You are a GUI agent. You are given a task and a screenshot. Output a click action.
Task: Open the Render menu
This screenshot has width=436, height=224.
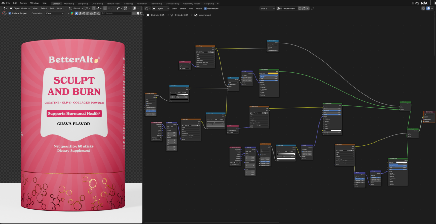(24, 3)
